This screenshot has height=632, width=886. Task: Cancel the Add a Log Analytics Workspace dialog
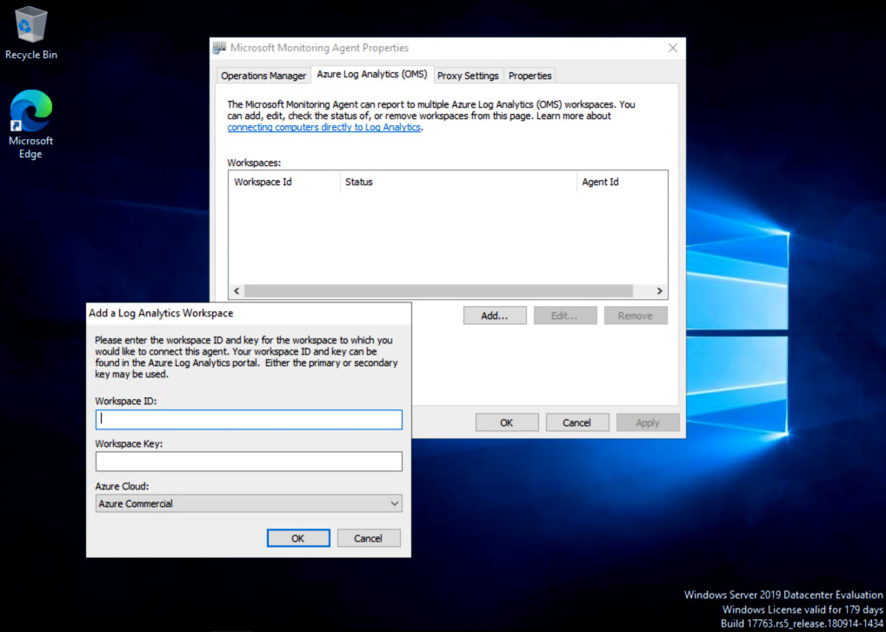pyautogui.click(x=369, y=538)
